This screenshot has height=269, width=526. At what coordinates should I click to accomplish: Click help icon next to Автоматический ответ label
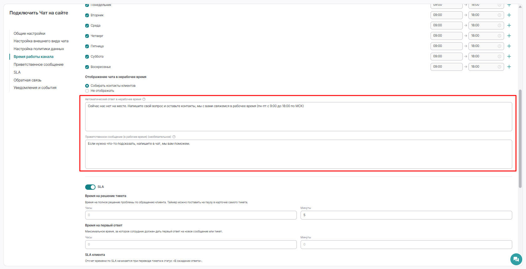[x=144, y=99]
